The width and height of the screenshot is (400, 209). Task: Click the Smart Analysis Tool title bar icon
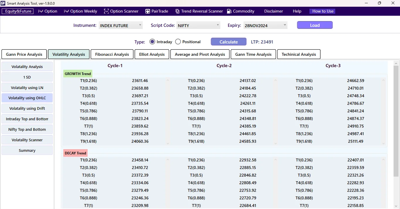(x=3, y=3)
